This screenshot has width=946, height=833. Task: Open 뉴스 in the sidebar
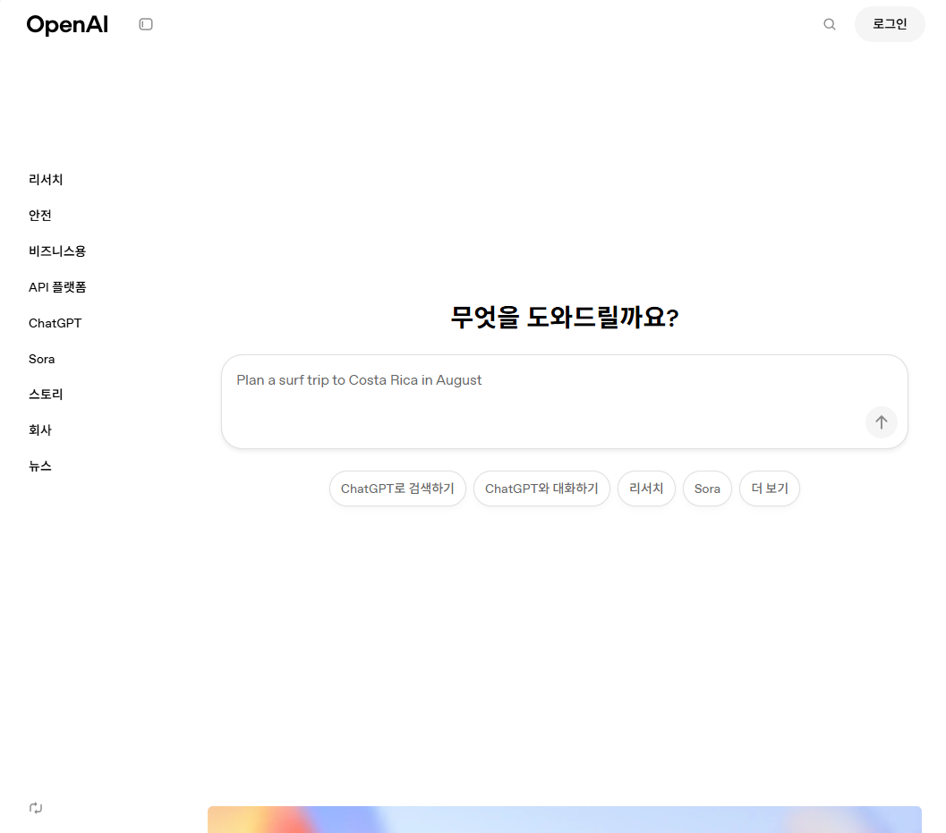tap(39, 466)
